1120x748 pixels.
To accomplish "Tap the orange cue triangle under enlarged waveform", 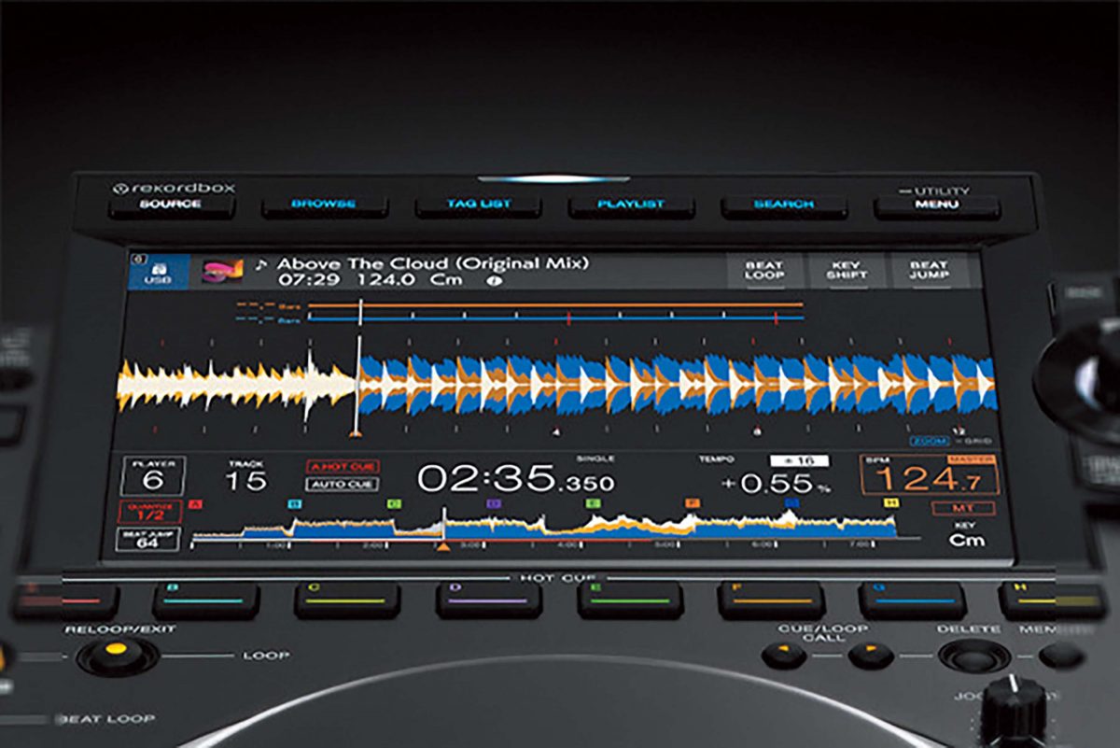I will (x=355, y=432).
